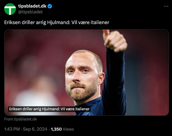Open the tipsbladet.dk display name profile

point(32,6)
